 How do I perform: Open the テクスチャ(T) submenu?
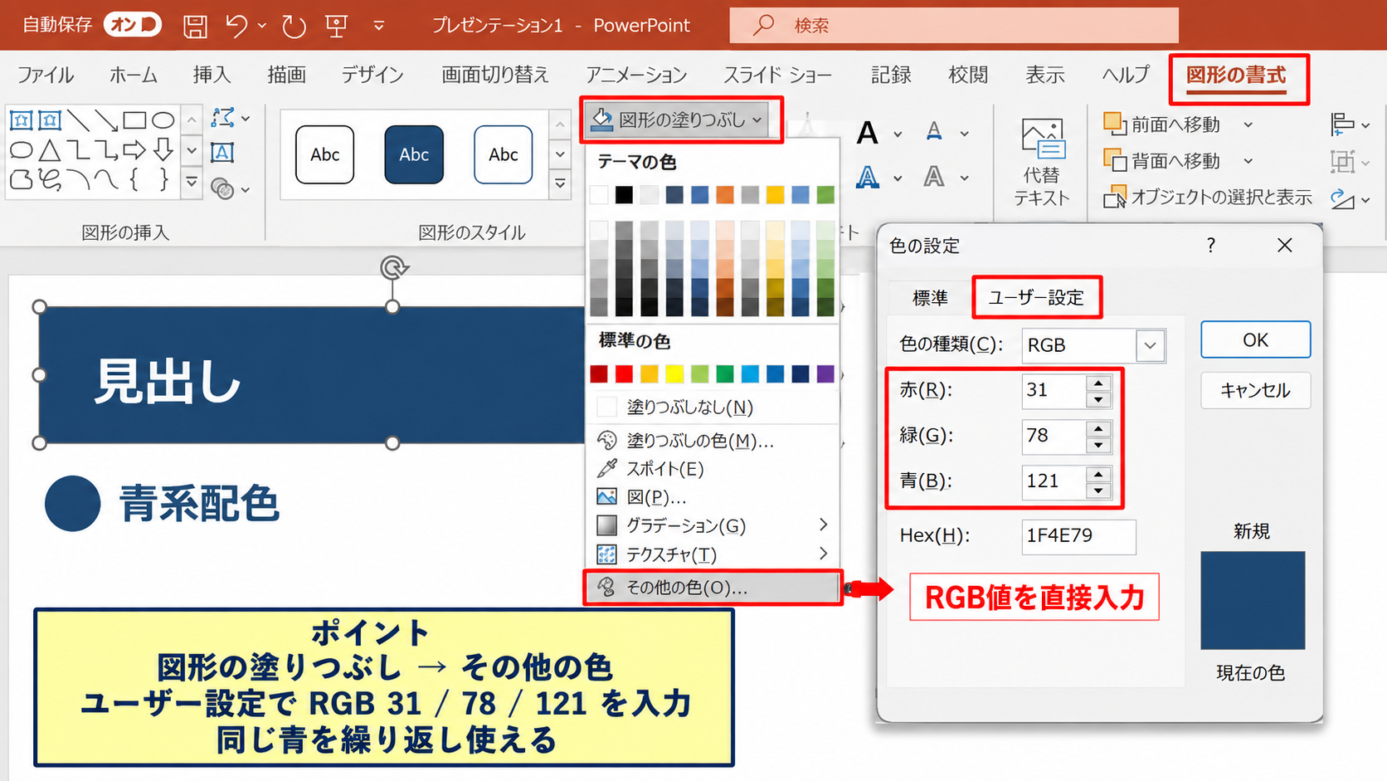pyautogui.click(x=713, y=554)
